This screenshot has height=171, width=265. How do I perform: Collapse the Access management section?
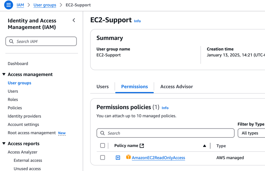click(x=4, y=74)
